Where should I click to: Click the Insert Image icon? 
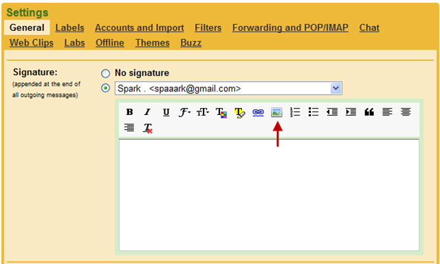tap(276, 112)
